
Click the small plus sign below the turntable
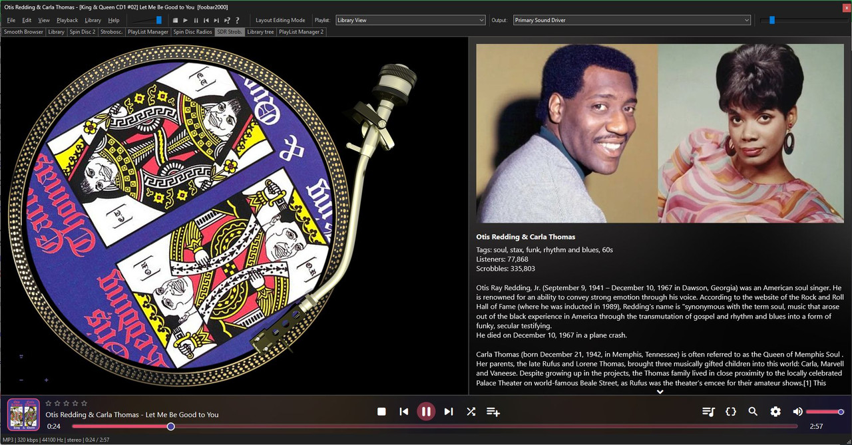[46, 380]
